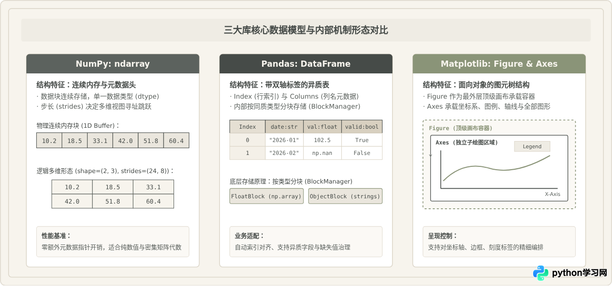Click label 物理连续内存块 (1D Buffer)
The image size is (612, 286).
coord(78,126)
